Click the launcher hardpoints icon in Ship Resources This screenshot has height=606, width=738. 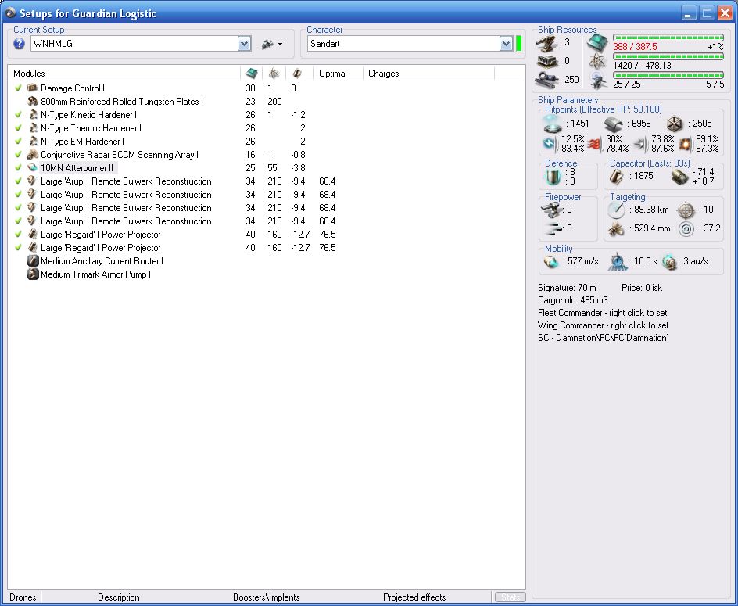pos(547,61)
